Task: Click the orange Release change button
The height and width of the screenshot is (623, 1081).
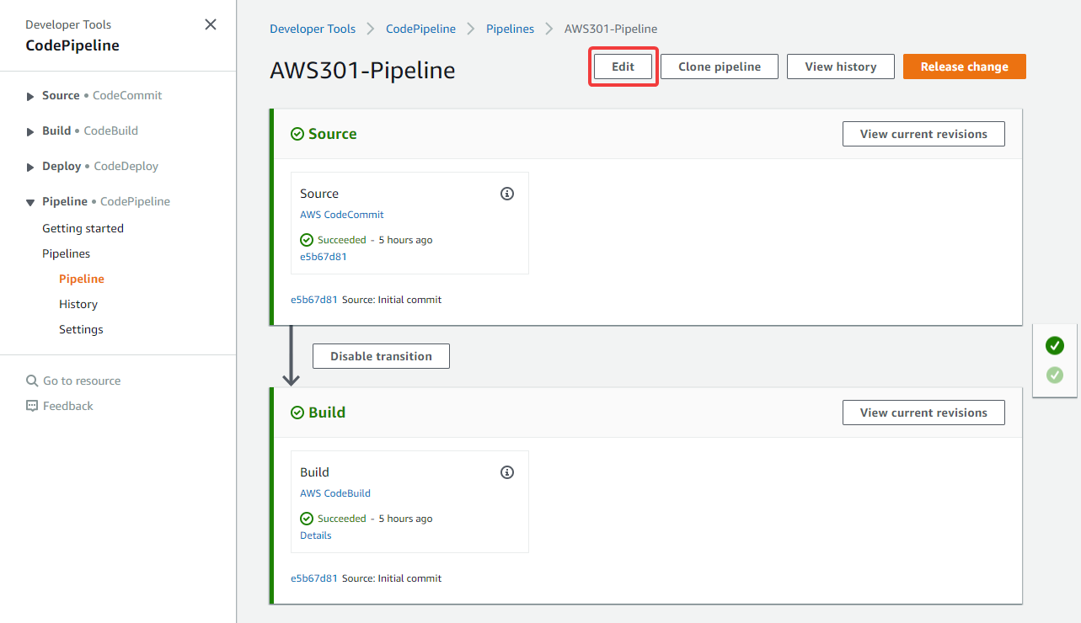Action: (x=965, y=67)
